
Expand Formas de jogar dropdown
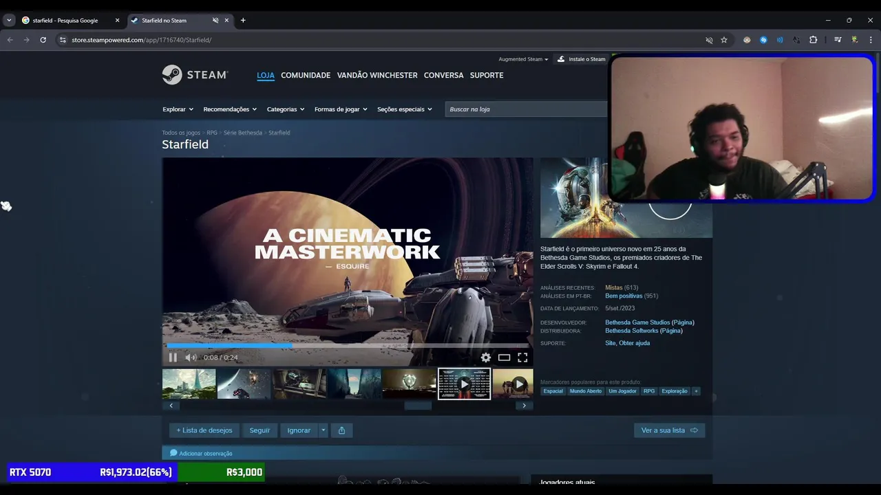click(341, 109)
